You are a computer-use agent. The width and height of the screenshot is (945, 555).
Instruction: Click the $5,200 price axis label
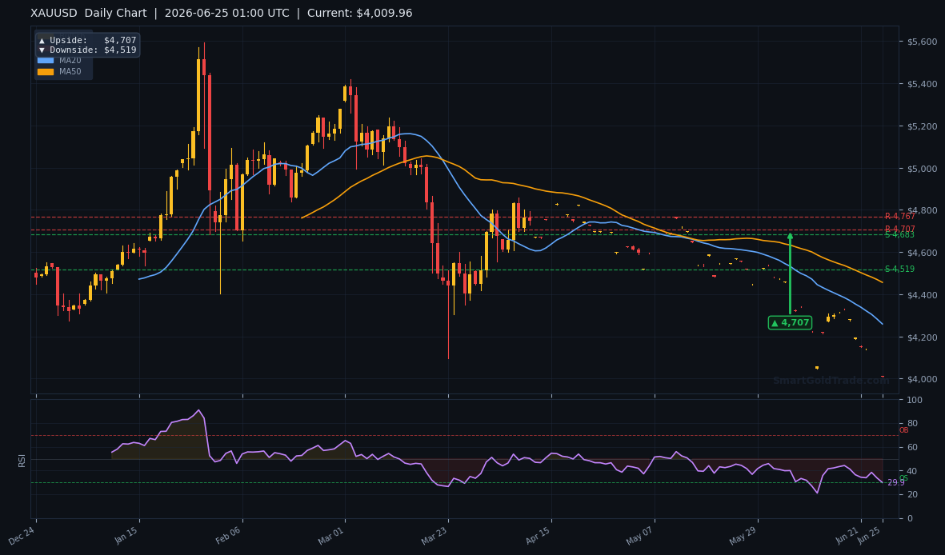coord(922,126)
